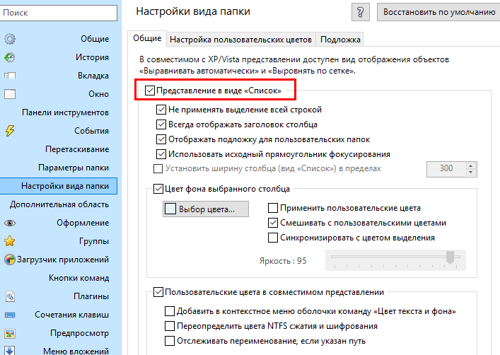The image size is (500, 355).
Task: Toggle Отображать подложку для пользовательских папок
Action: (x=161, y=139)
